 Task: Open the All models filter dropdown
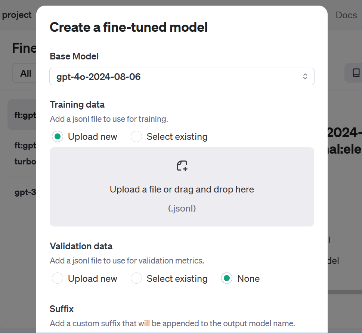tap(25, 73)
